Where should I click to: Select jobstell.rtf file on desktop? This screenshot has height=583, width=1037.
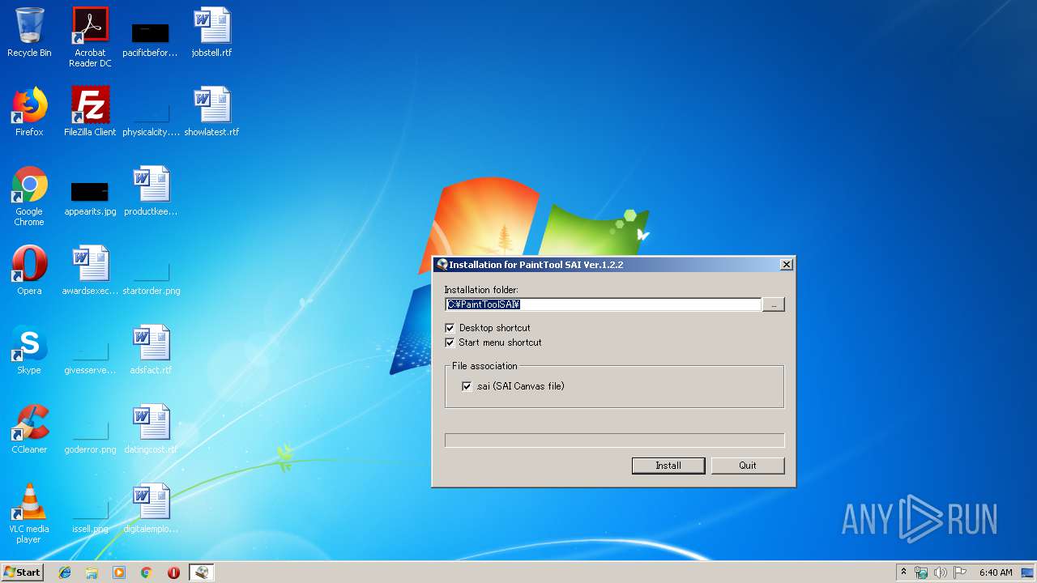[211, 32]
